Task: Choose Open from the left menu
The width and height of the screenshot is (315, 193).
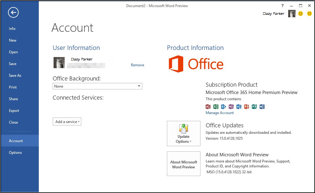Action: 13,52
